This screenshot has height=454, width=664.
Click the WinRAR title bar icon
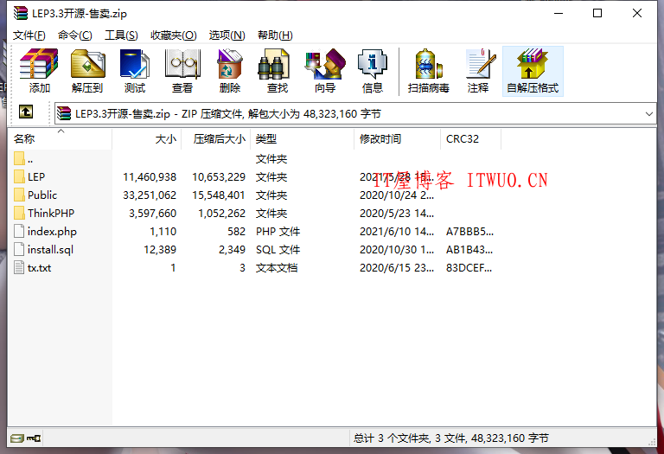click(21, 13)
